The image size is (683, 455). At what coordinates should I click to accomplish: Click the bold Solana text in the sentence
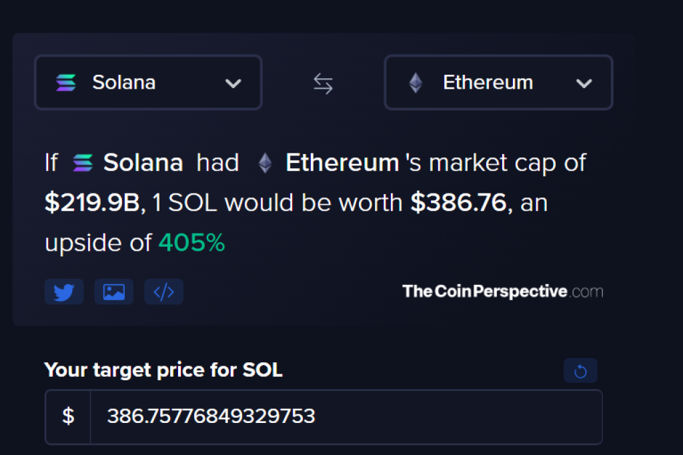tap(143, 162)
